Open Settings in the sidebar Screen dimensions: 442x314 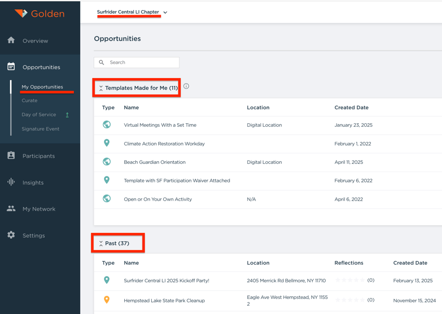pos(34,235)
